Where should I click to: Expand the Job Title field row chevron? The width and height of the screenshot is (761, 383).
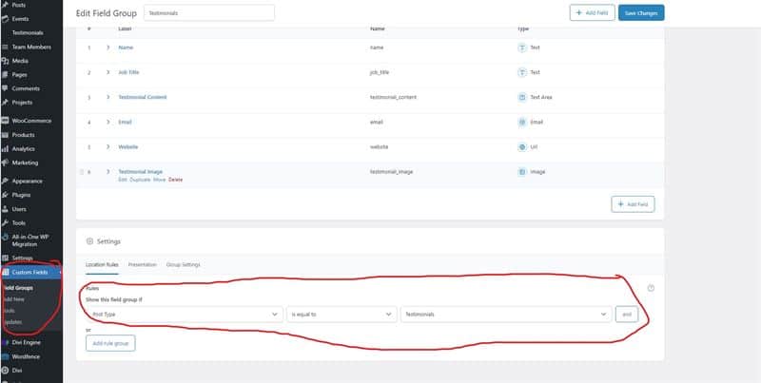click(107, 72)
